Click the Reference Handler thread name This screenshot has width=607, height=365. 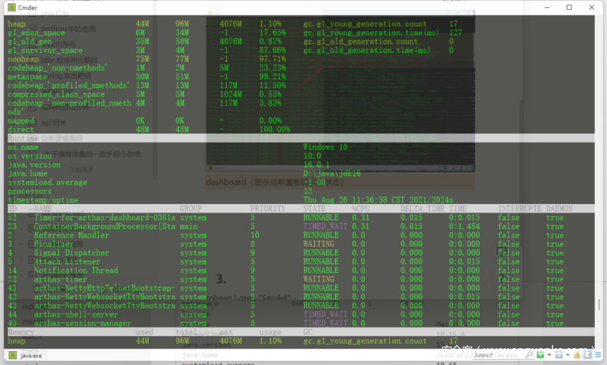point(71,235)
